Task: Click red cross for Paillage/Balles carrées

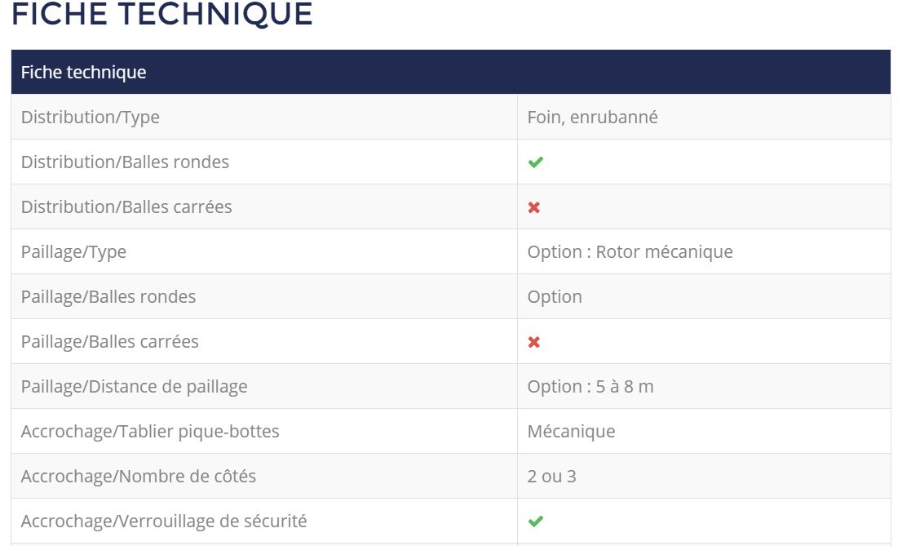Action: click(x=534, y=342)
